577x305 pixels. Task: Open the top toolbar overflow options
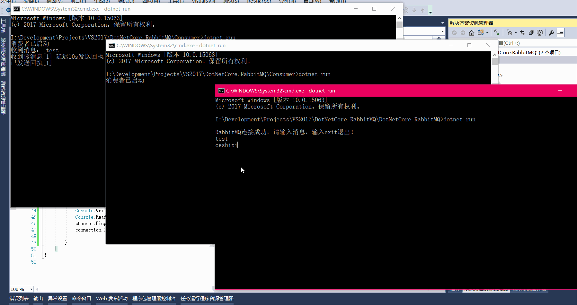(431, 12)
